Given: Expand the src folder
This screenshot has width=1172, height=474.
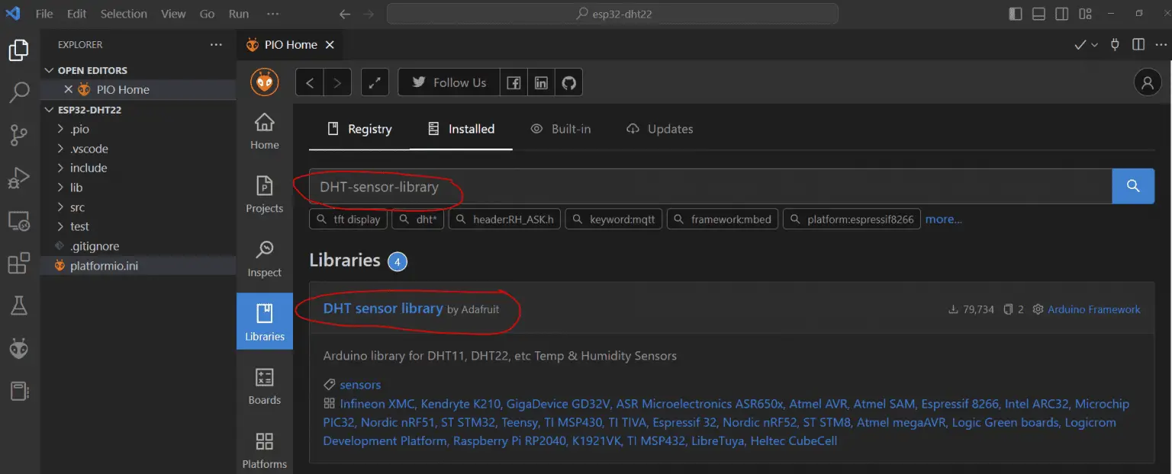Looking at the screenshot, I should pyautogui.click(x=77, y=207).
